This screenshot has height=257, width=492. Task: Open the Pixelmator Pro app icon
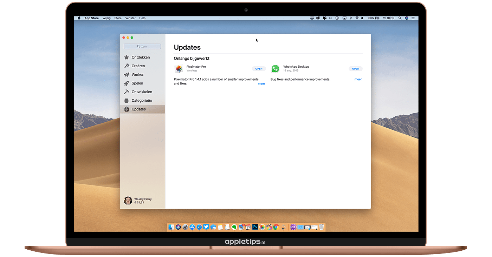[179, 69]
